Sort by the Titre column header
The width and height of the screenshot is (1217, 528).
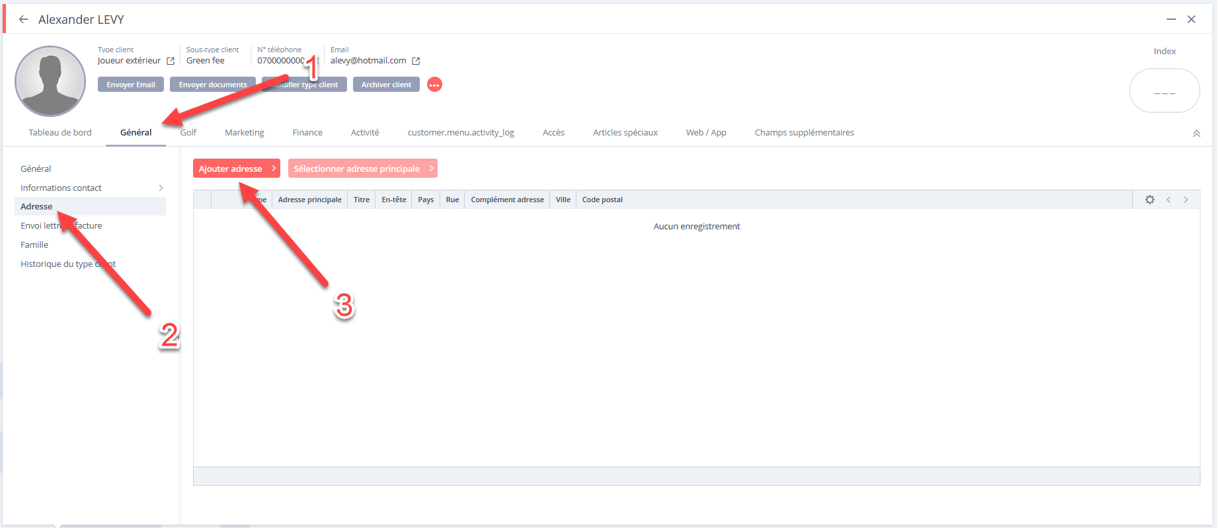pyautogui.click(x=362, y=200)
